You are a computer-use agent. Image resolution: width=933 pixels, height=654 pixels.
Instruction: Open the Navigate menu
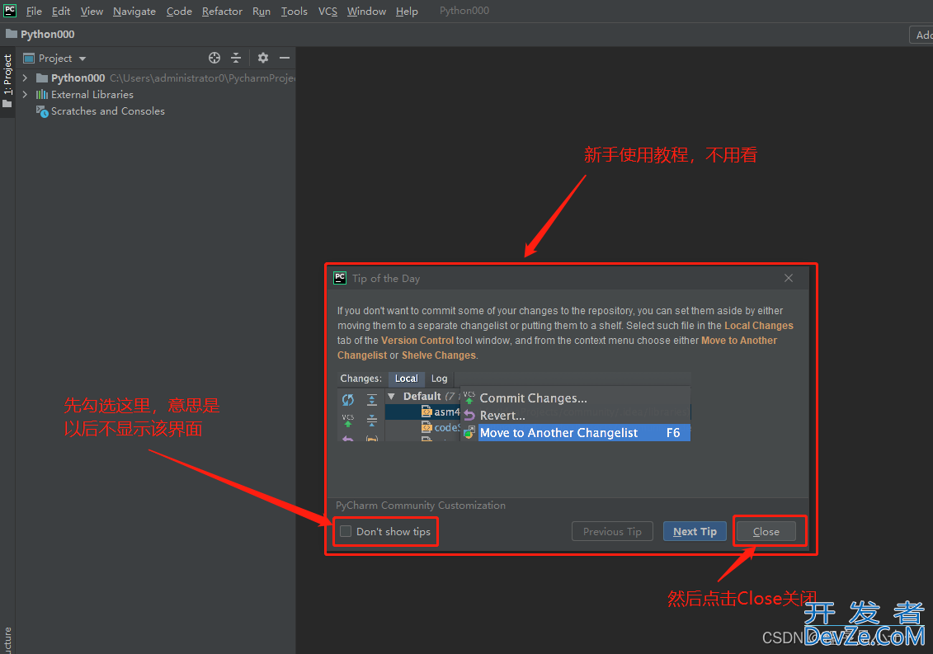tap(134, 12)
